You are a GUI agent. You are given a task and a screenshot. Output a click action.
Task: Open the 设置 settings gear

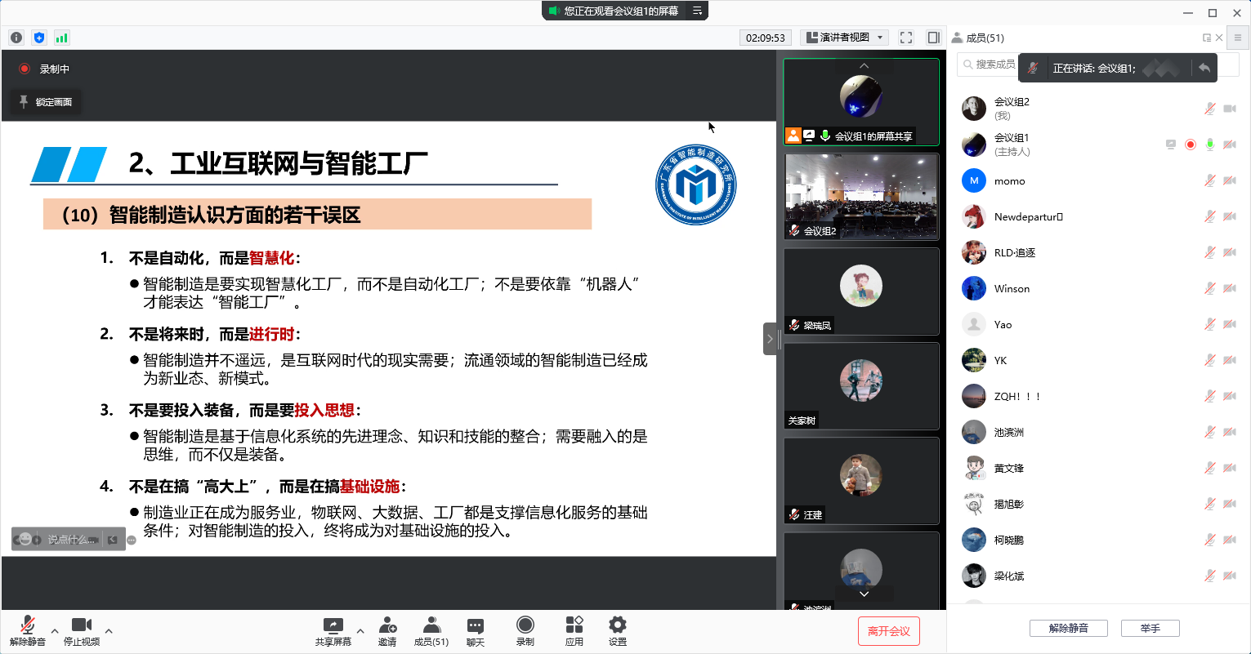coord(618,631)
